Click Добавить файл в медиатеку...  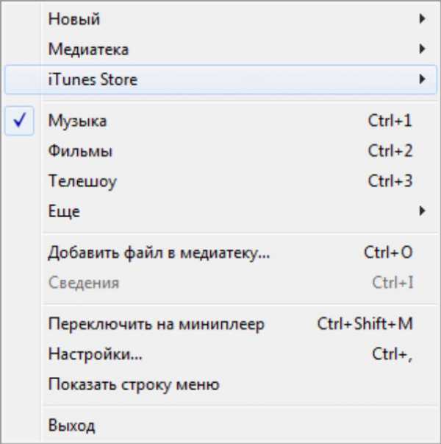point(159,253)
